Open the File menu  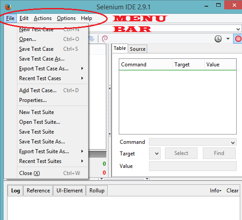tap(10, 18)
